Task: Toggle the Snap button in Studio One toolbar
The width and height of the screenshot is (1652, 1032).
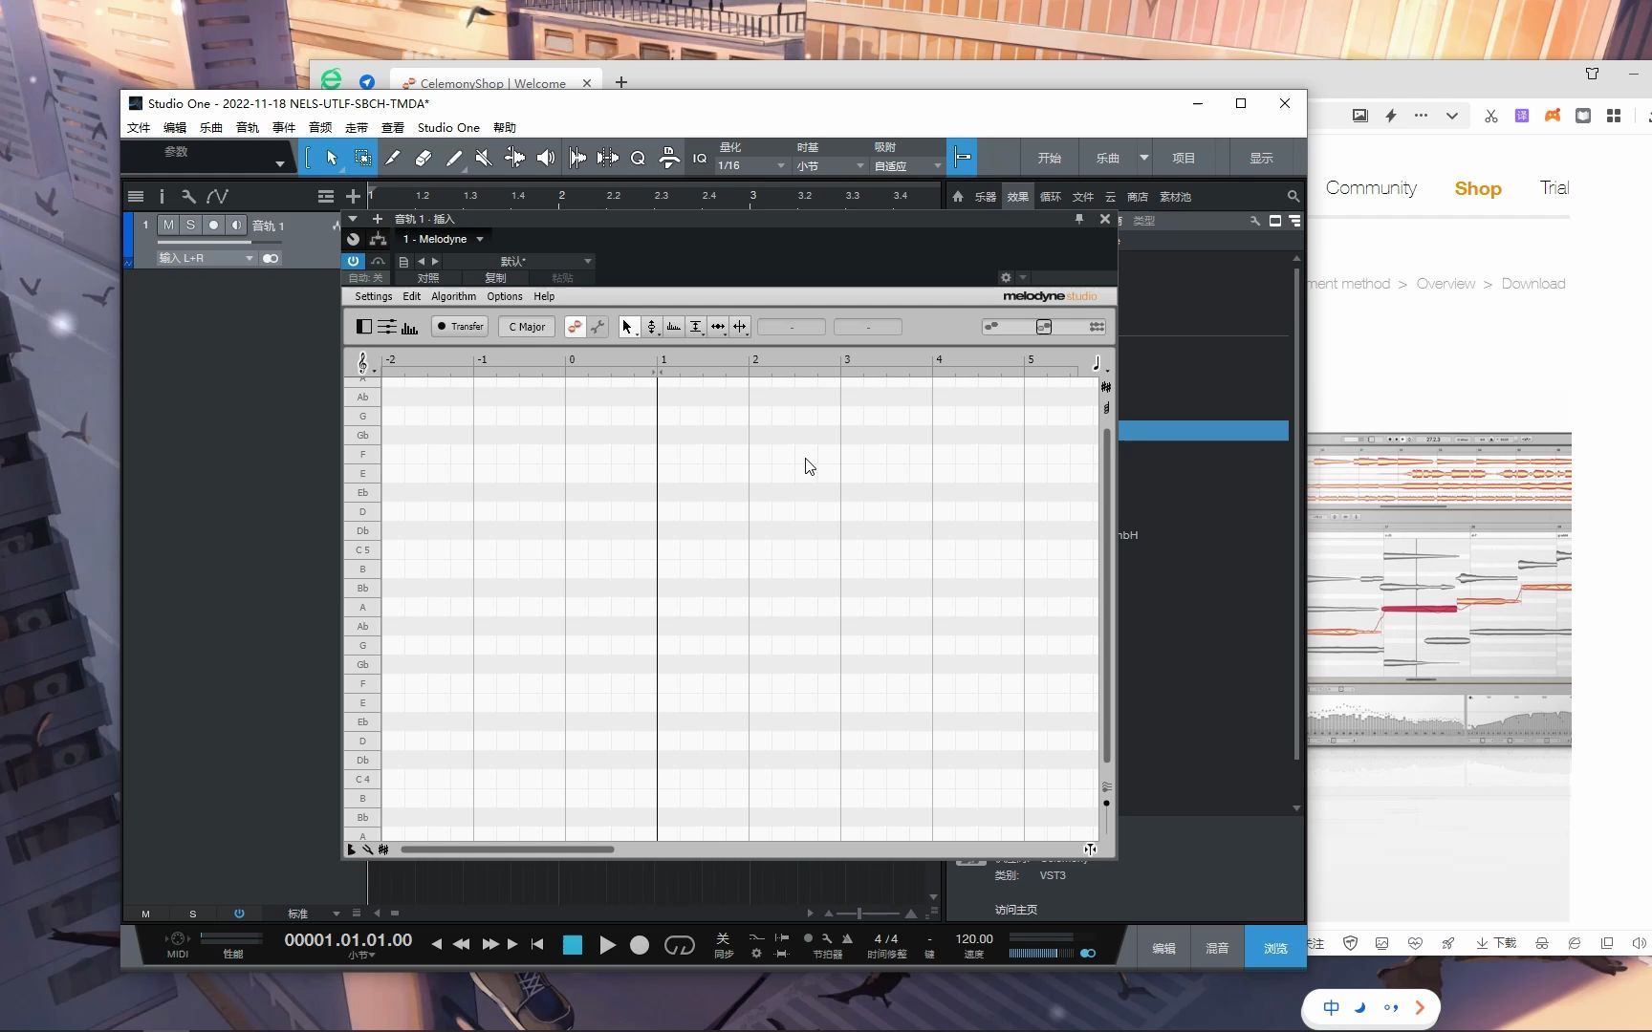Action: pyautogui.click(x=962, y=158)
